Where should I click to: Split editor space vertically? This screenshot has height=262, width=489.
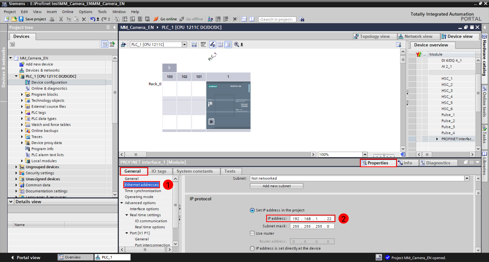coord(252,19)
